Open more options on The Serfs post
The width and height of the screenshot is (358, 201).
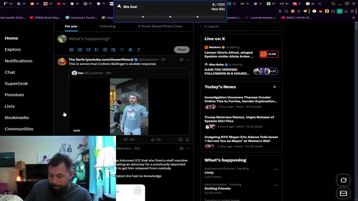pyautogui.click(x=187, y=59)
